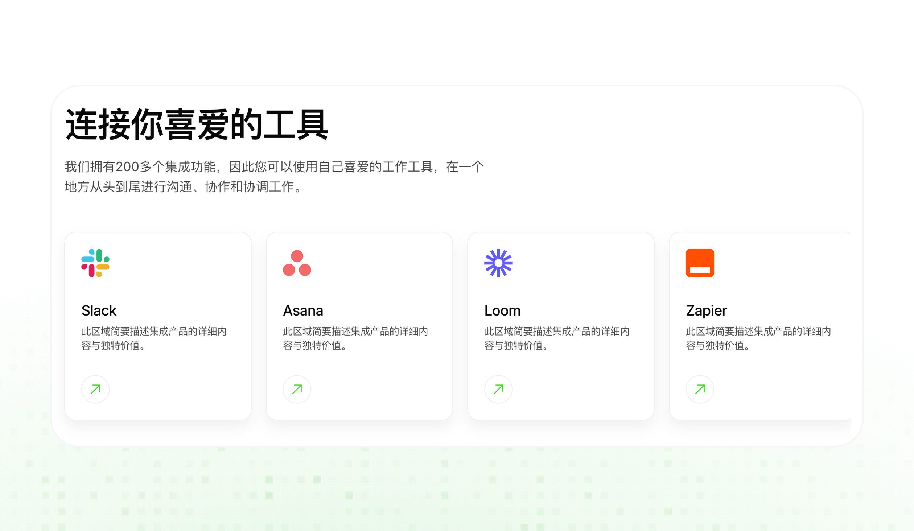
Task: Click the Loom logo icon
Action: click(499, 263)
